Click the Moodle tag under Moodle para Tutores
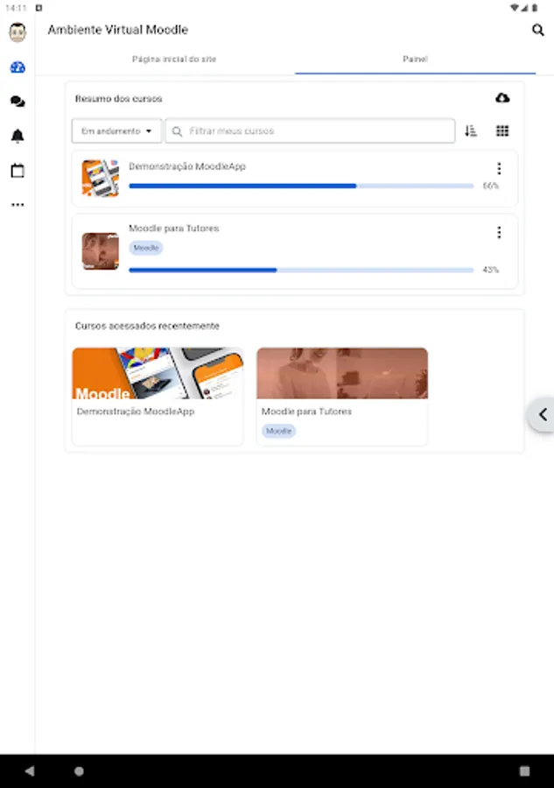Image resolution: width=554 pixels, height=788 pixels. pyautogui.click(x=146, y=248)
